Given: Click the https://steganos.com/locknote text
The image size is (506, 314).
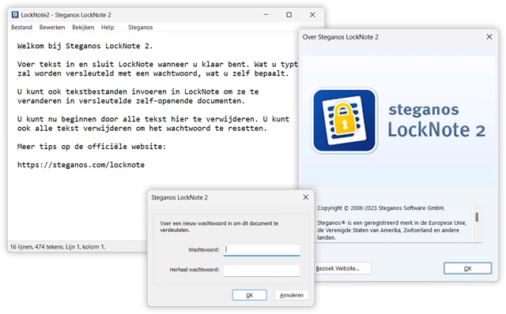Looking at the screenshot, I should [x=81, y=165].
